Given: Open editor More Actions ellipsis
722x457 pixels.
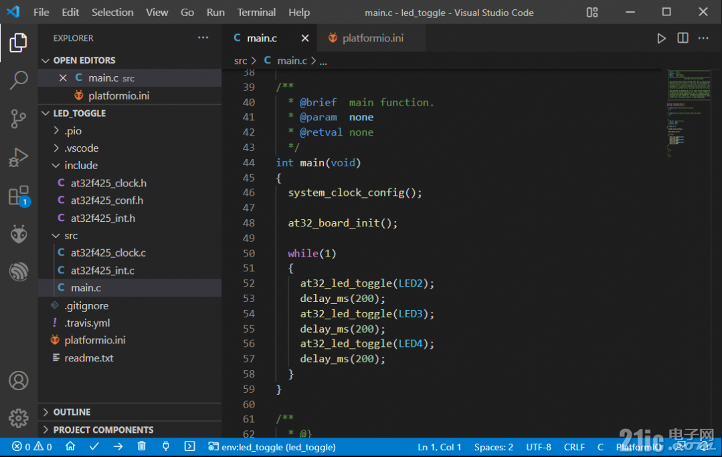Looking at the screenshot, I should point(703,38).
